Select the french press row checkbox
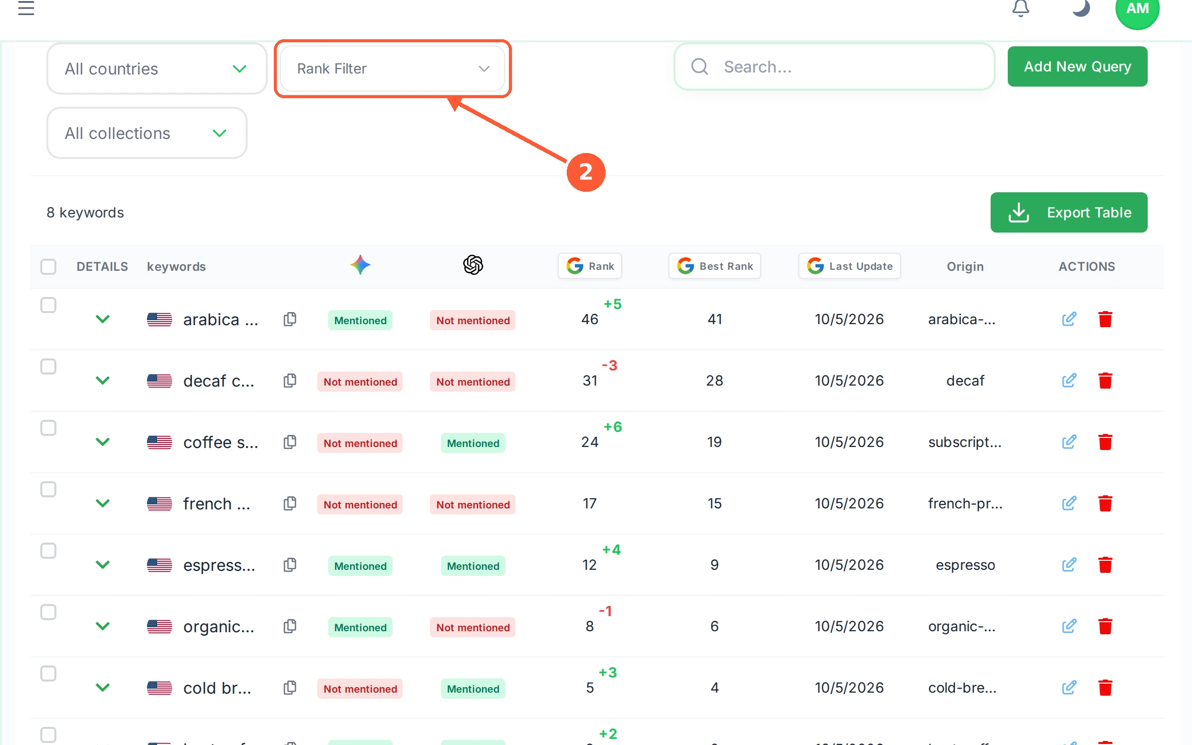The height and width of the screenshot is (745, 1192). (x=48, y=489)
